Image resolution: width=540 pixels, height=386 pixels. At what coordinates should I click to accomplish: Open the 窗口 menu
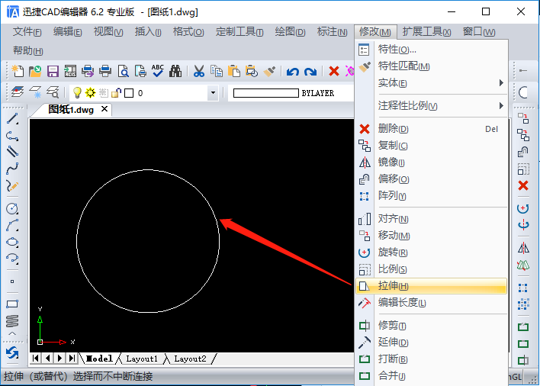479,32
